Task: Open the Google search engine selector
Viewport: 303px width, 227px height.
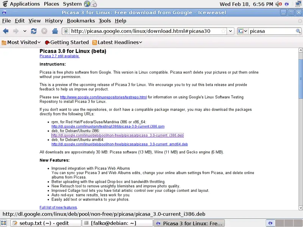Action: (243, 31)
